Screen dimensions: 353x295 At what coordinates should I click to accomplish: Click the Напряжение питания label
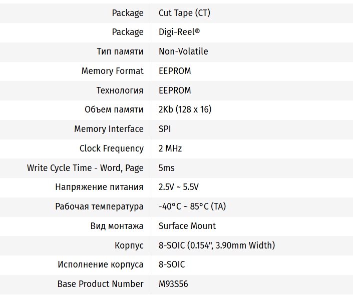[99, 187]
